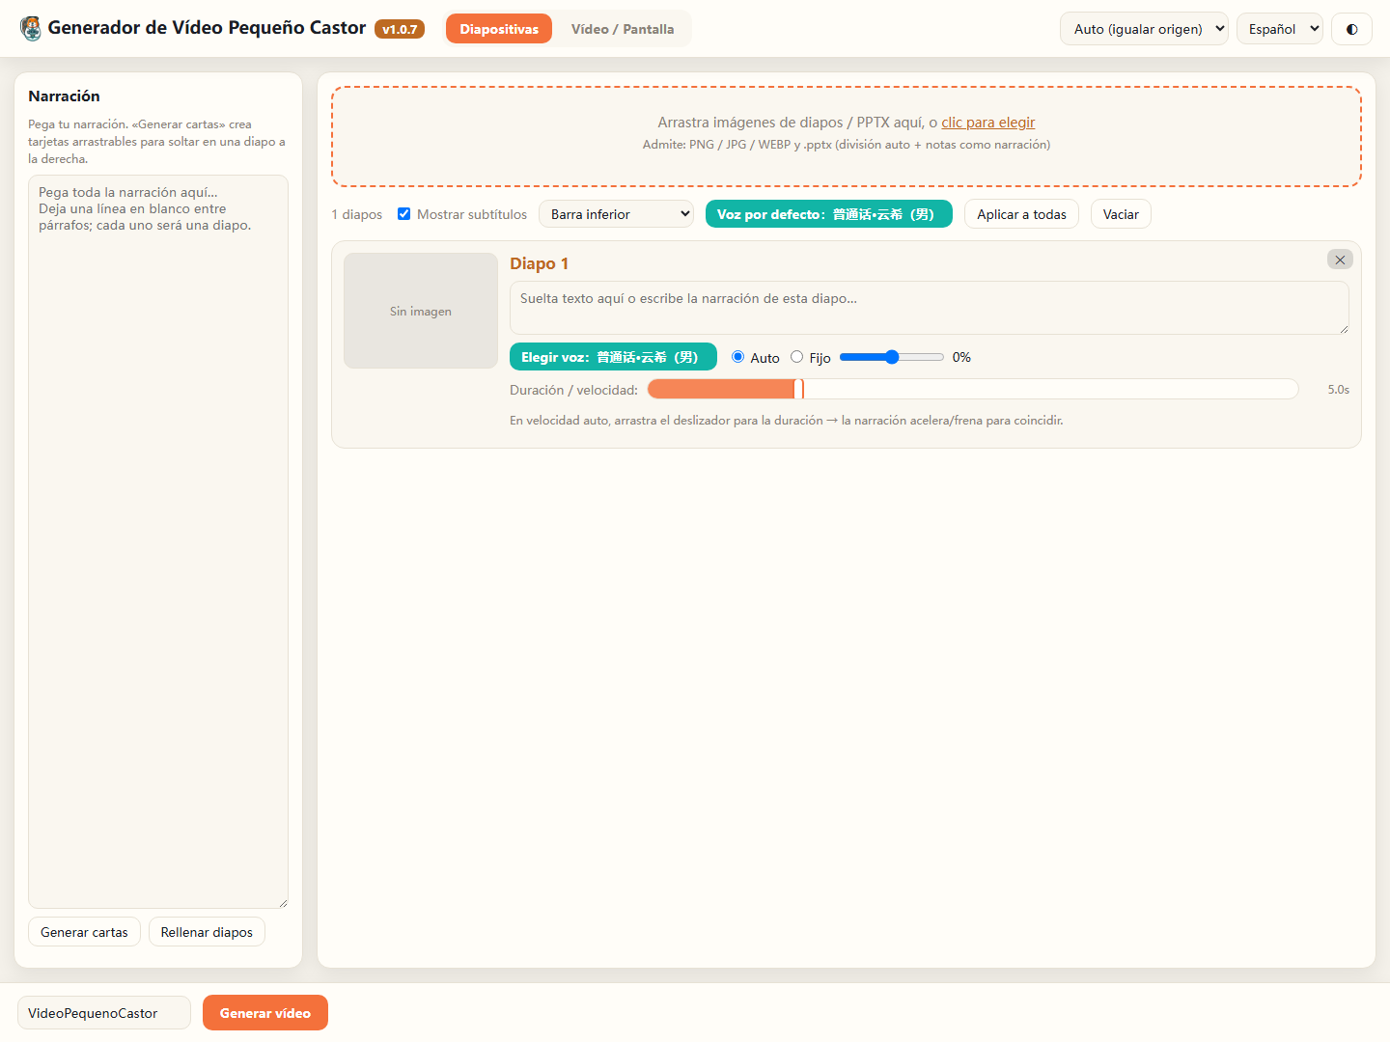
Task: Click the narration paste text area
Action: pos(158,541)
